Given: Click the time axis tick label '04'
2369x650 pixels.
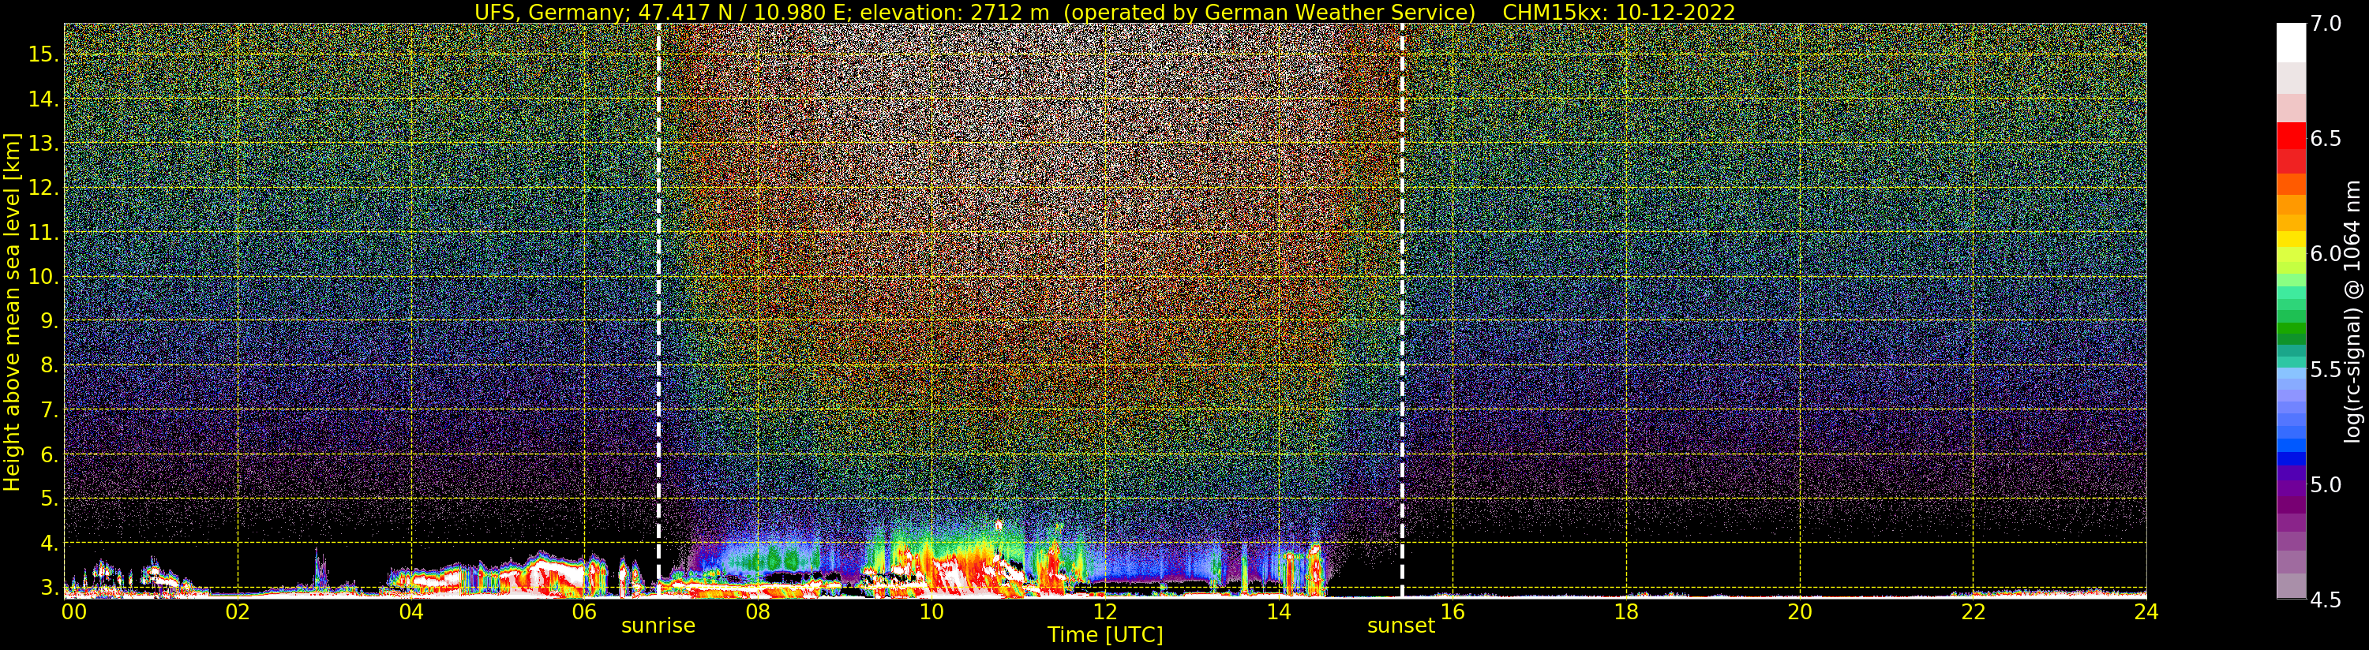Looking at the screenshot, I should point(411,612).
